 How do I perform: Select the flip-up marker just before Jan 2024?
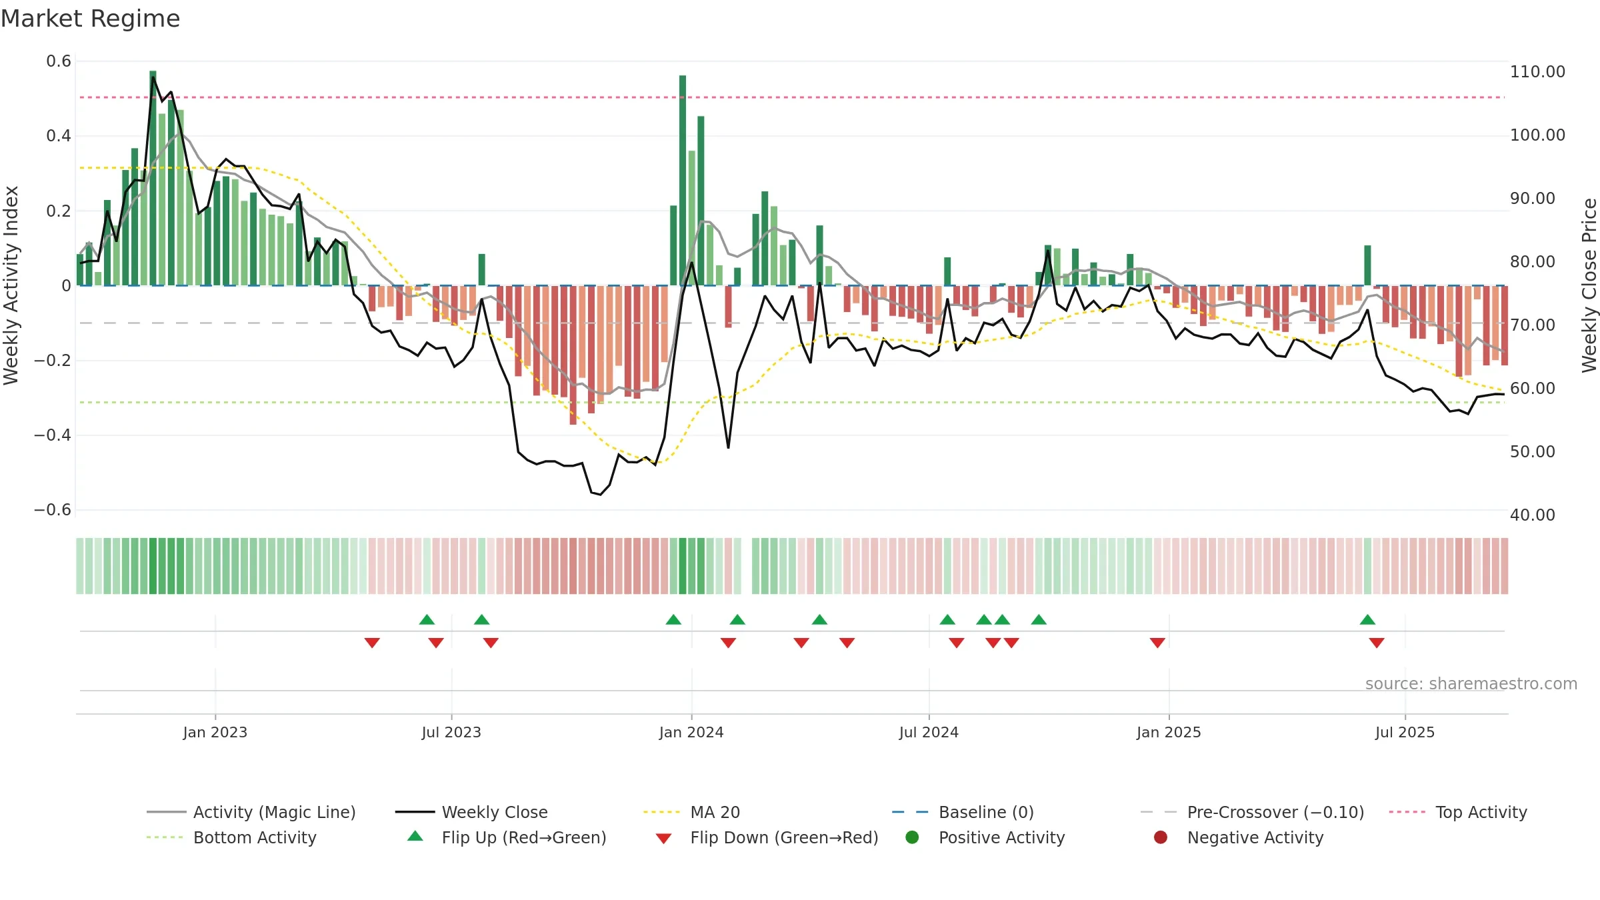click(673, 619)
